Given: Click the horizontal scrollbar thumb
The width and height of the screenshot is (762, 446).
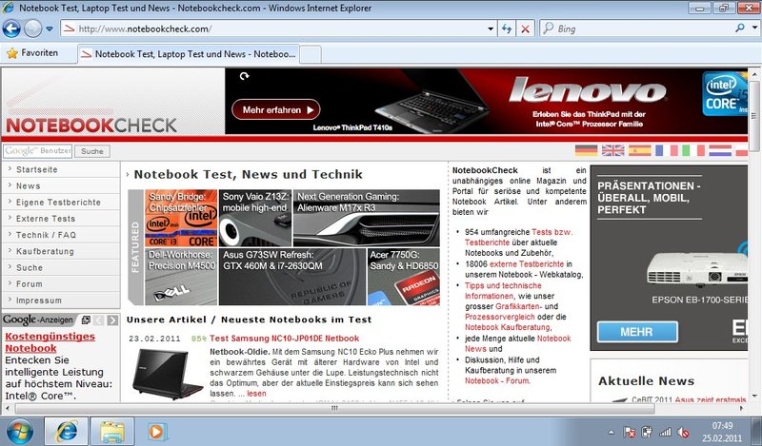Looking at the screenshot, I should pyautogui.click(x=335, y=408).
